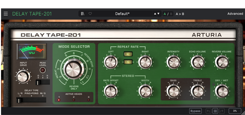Redo change with right arrow

pos(222,111)
